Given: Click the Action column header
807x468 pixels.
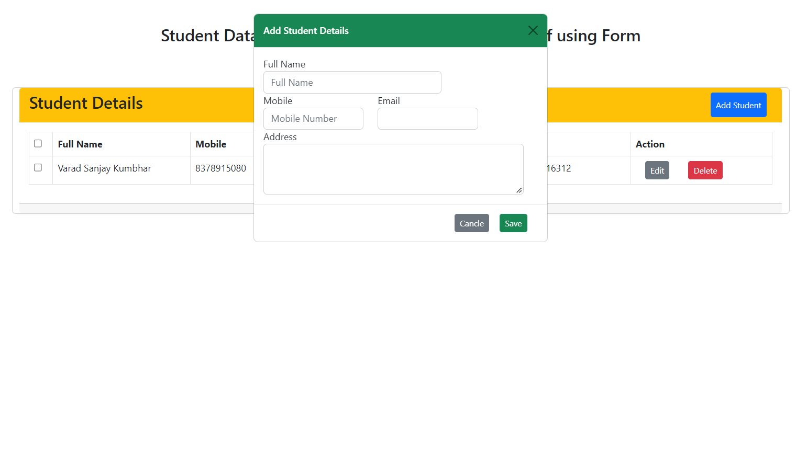Looking at the screenshot, I should (649, 144).
